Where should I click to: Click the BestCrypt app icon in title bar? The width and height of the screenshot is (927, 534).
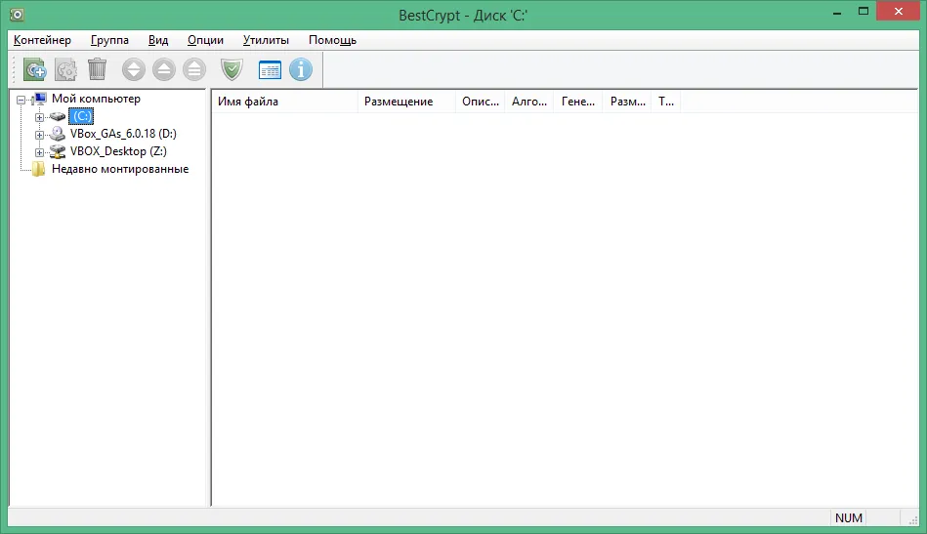pyautogui.click(x=17, y=15)
